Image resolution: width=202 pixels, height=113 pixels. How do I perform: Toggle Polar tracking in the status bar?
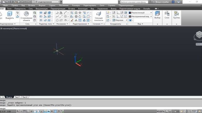tap(31, 111)
